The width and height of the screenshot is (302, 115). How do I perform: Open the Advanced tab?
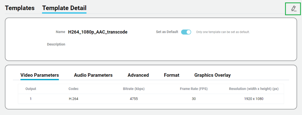pos(138,75)
